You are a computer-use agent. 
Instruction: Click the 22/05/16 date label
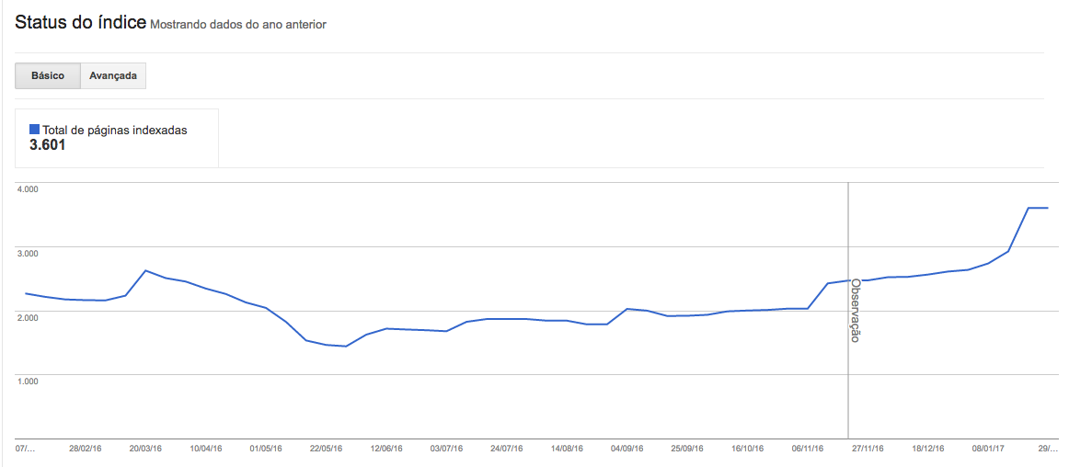(x=326, y=450)
